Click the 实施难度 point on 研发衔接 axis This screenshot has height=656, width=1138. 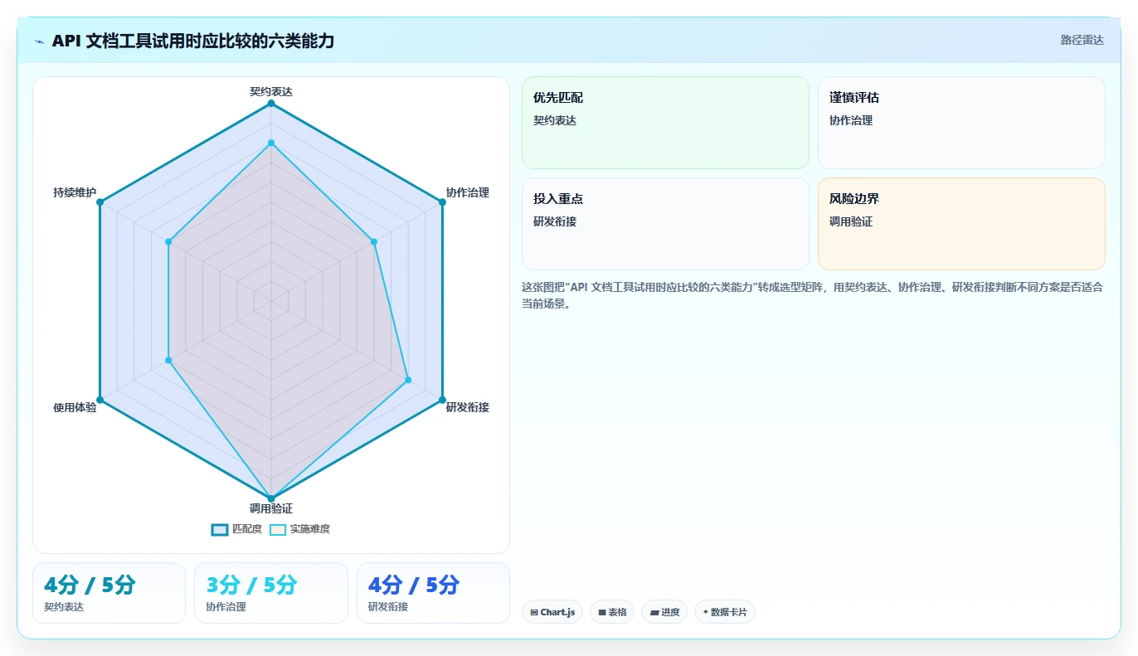pos(408,380)
